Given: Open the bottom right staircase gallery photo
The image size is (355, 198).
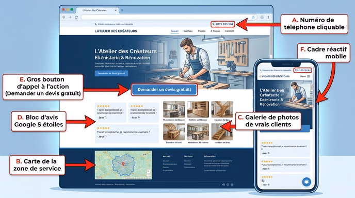Looking at the screenshot, I should click(222, 131).
